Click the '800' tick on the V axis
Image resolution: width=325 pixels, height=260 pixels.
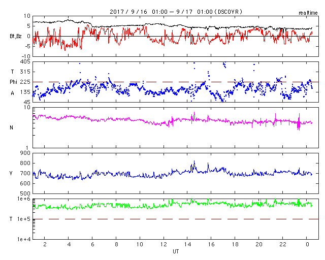click(x=25, y=163)
